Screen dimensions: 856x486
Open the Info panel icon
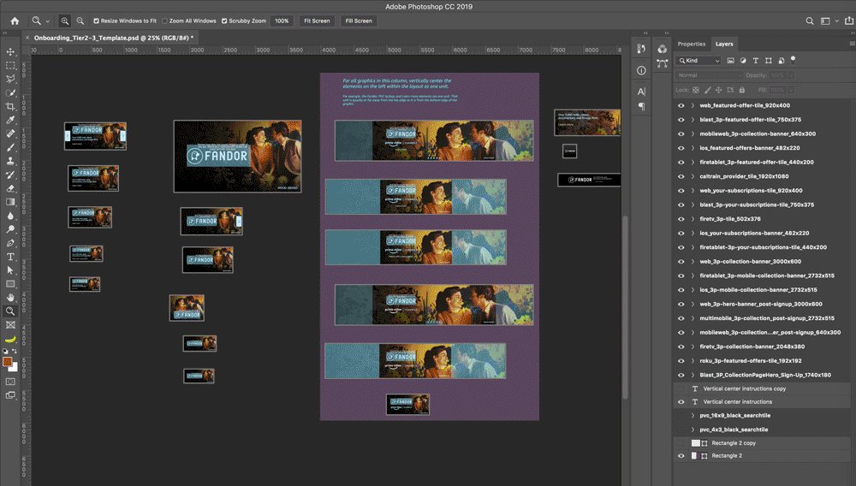641,70
